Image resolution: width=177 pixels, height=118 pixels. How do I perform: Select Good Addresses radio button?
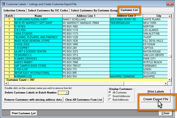pos(120,96)
